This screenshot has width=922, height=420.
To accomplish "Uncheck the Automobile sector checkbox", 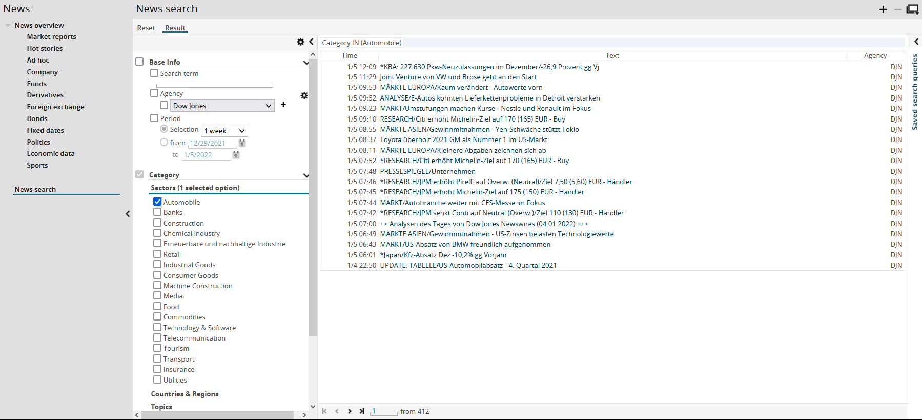I will 157,202.
